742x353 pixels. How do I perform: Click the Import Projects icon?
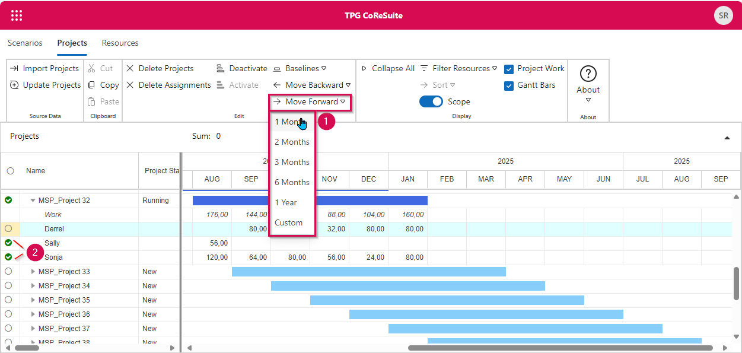(14, 69)
